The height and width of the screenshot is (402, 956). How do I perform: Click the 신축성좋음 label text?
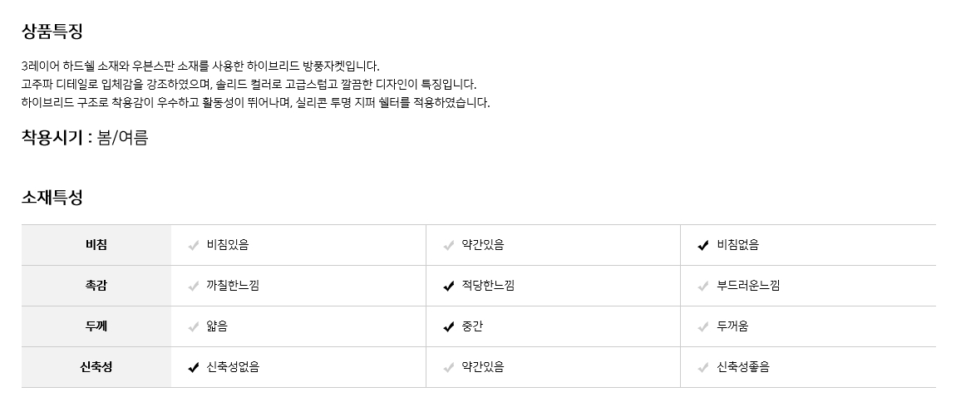[743, 367]
